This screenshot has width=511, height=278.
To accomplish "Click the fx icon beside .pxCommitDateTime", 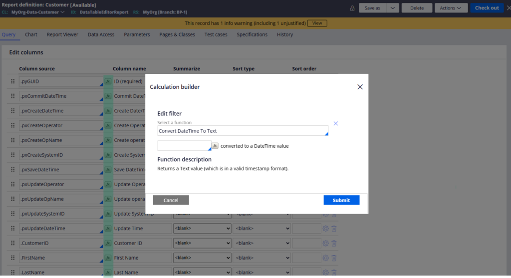I will [108, 96].
